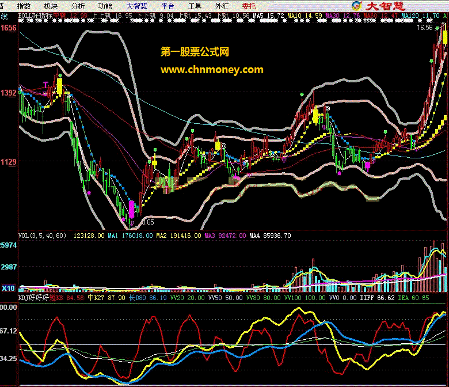Open the 外汇 menu

tap(222, 6)
